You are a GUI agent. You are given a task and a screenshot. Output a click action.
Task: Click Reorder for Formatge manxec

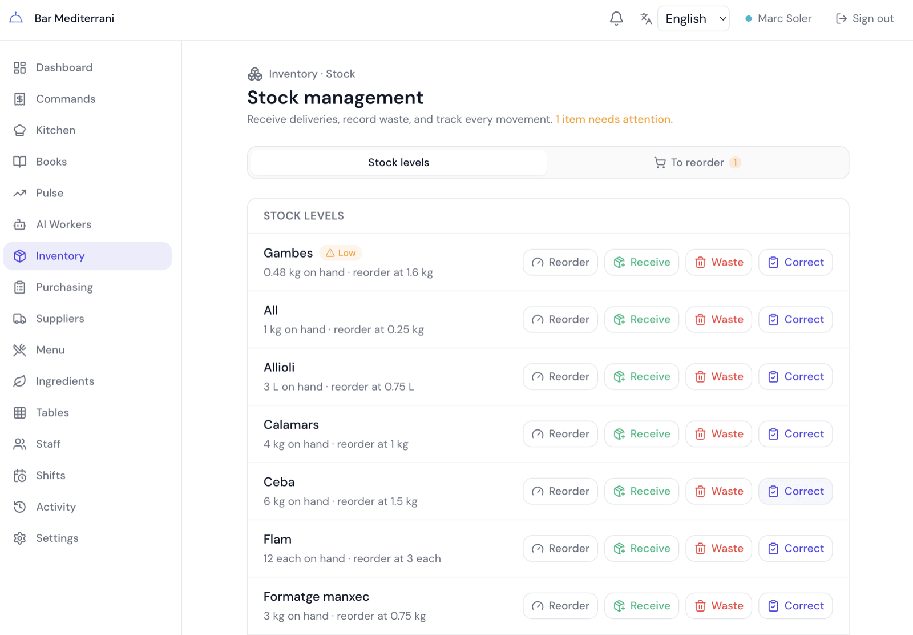(560, 606)
